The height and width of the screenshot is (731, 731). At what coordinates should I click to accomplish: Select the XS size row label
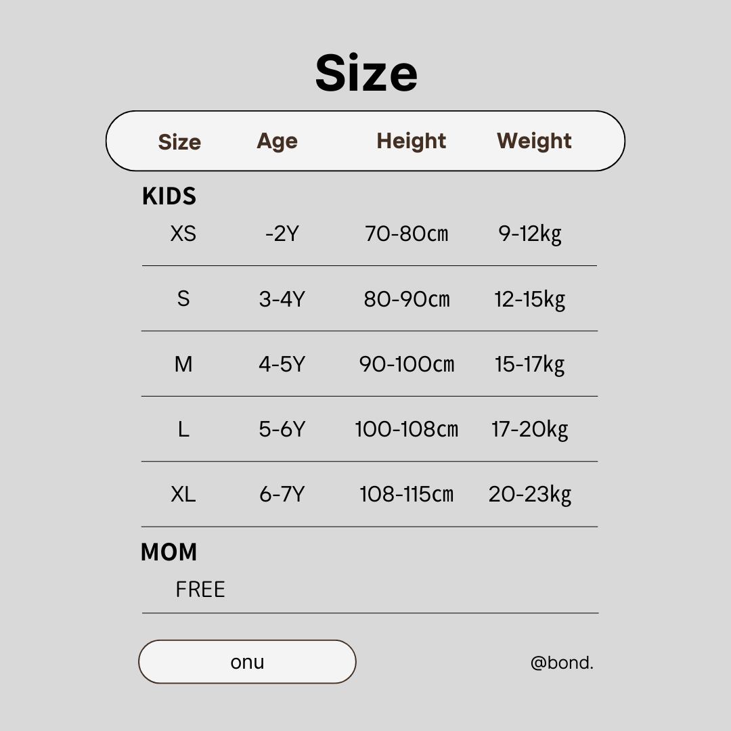tap(183, 234)
